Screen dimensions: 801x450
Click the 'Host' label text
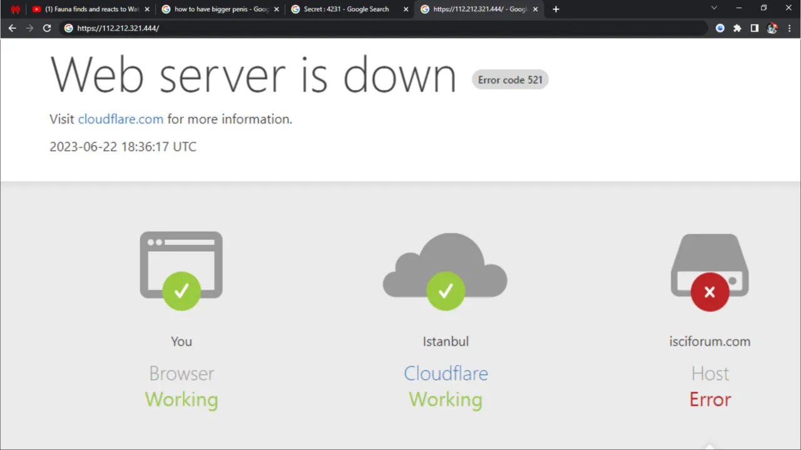[x=710, y=373]
